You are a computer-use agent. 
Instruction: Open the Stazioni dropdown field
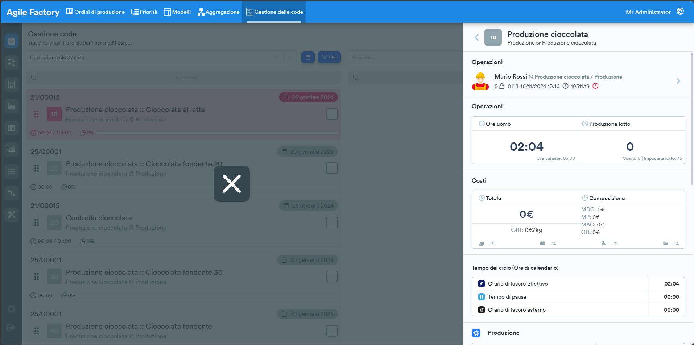(405, 57)
